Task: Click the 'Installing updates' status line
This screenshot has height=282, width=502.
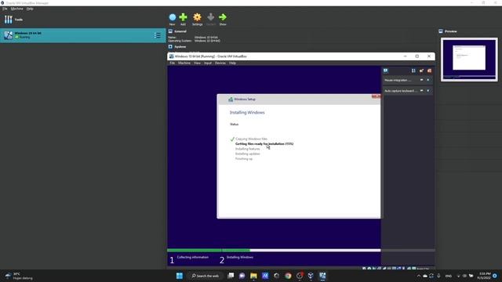Action: (x=248, y=154)
